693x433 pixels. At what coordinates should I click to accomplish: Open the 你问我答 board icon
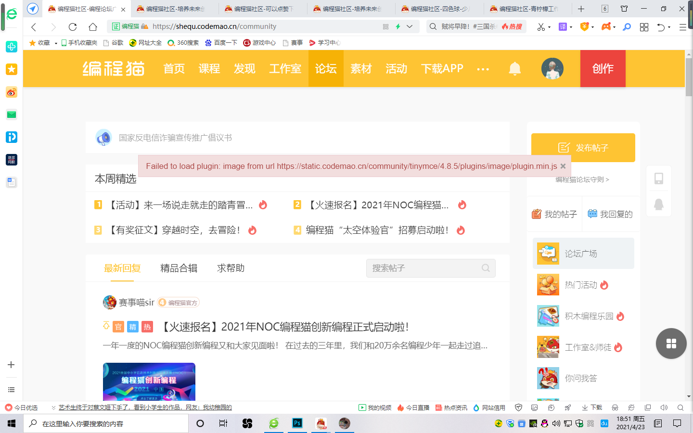click(548, 378)
